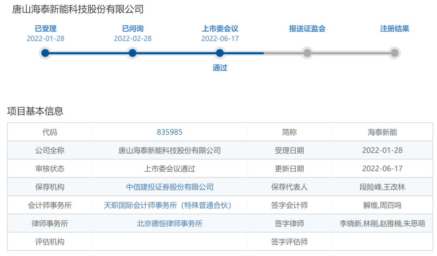437x256 pixels.
Task: Select the 注册结果 stage label
Action: (395, 29)
